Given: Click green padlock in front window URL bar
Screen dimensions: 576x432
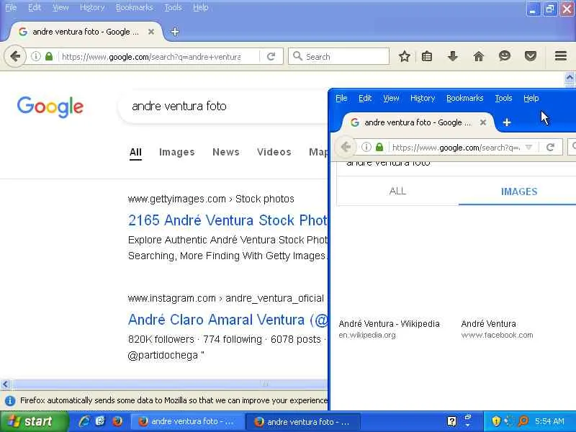Looking at the screenshot, I should 379,148.
